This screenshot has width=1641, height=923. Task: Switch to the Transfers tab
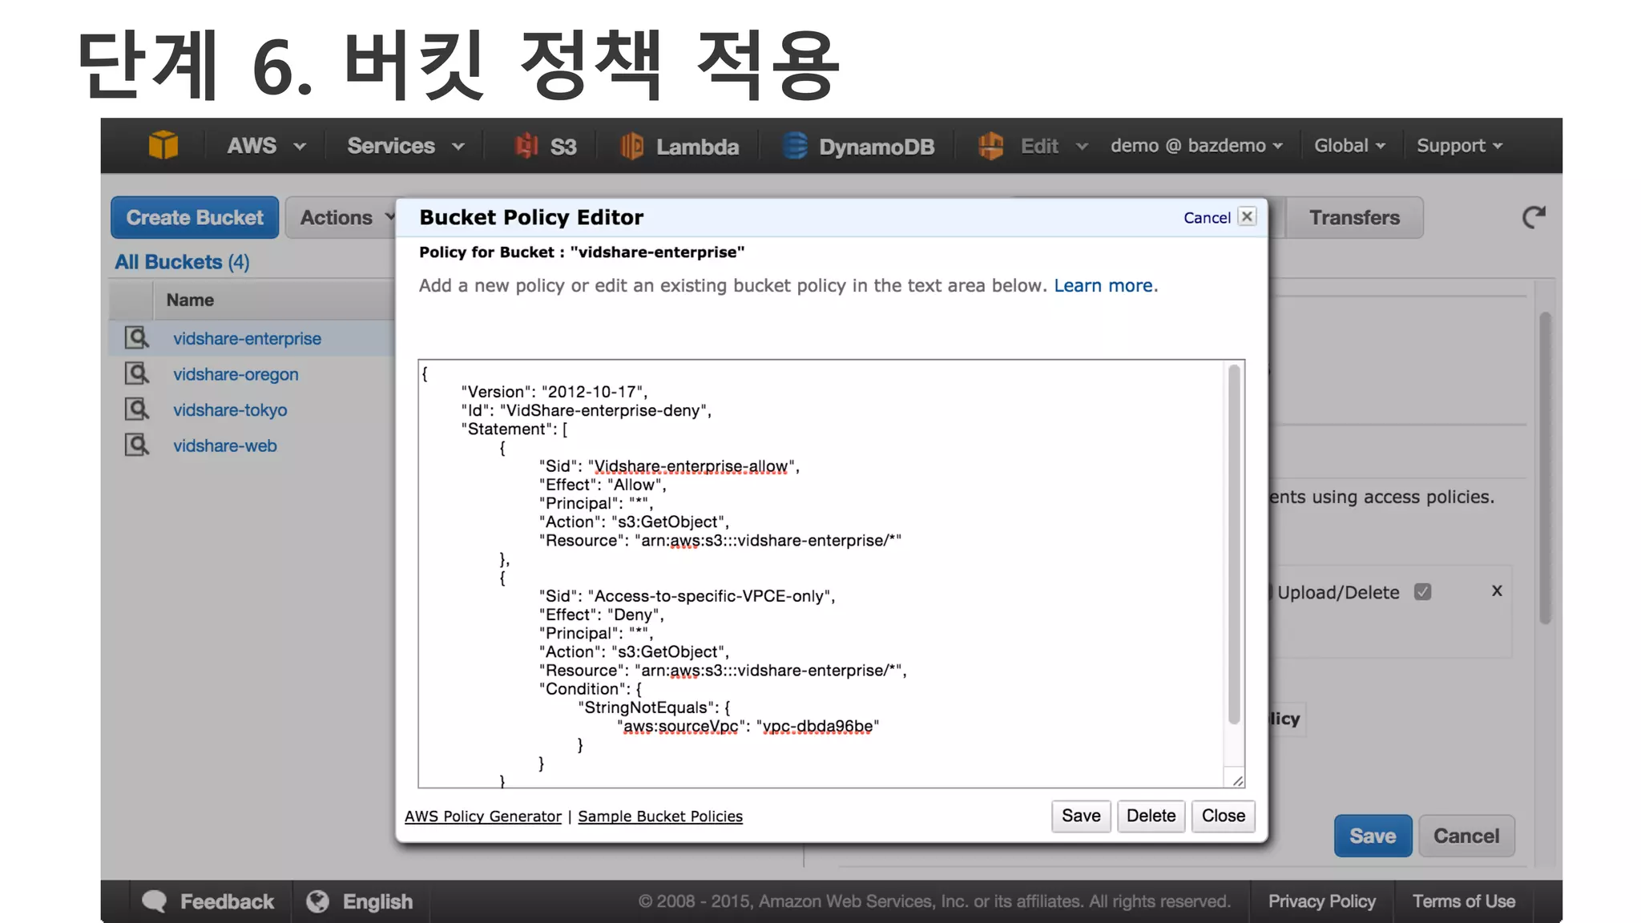coord(1353,218)
